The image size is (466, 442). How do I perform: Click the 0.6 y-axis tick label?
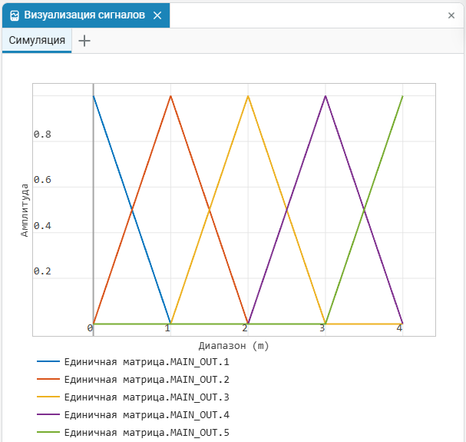(42, 180)
